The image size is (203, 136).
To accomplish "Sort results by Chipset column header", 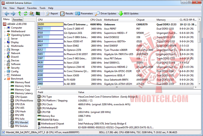I will (145, 20).
